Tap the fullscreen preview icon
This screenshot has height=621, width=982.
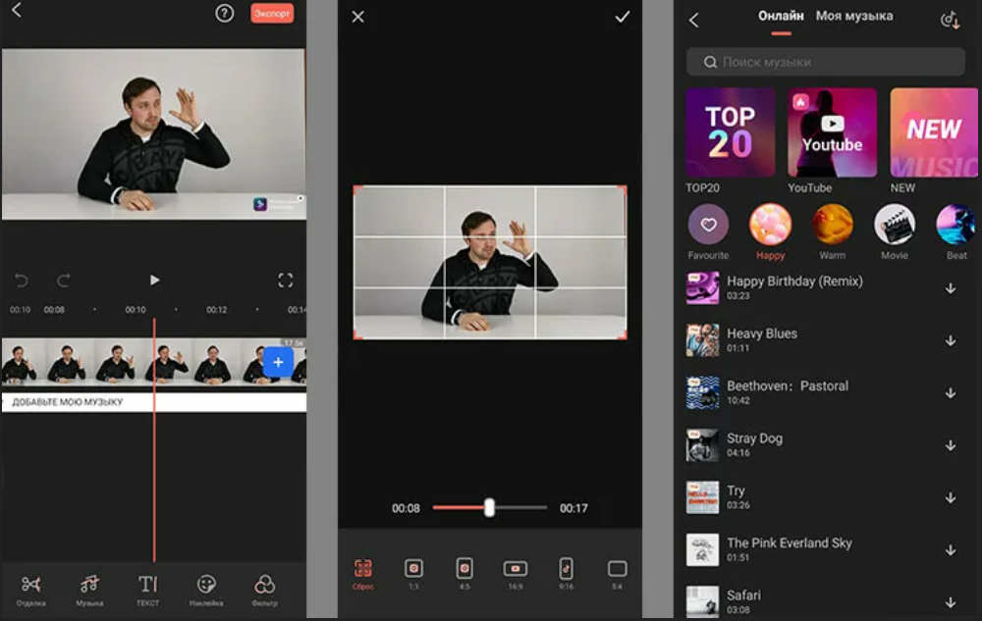click(x=286, y=281)
